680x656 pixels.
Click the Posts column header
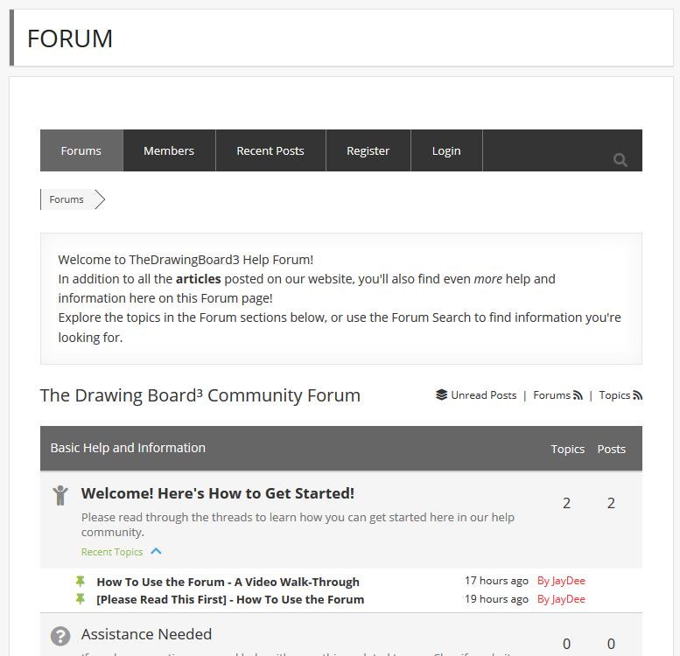[x=612, y=449]
